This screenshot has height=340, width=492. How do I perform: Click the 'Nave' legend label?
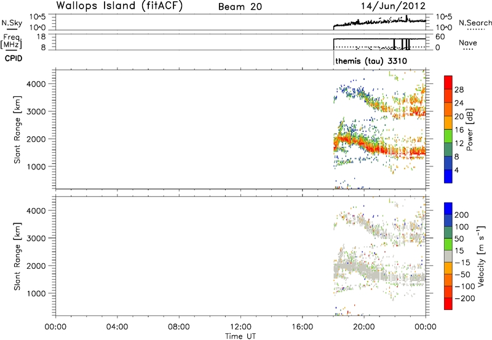[x=467, y=43]
